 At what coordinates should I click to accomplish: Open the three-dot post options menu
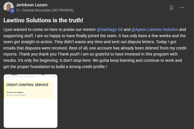point(181,7)
